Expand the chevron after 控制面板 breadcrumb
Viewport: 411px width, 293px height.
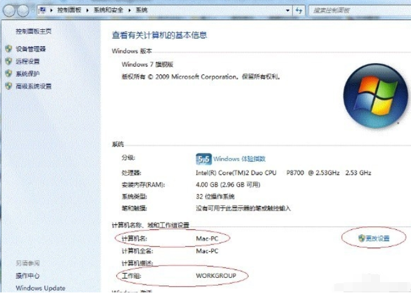88,10
